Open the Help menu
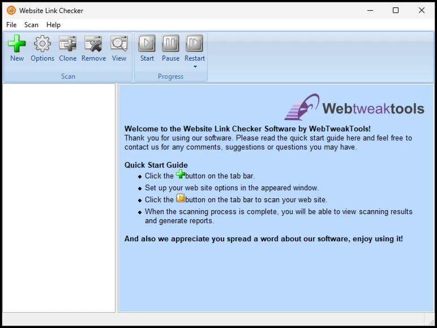The height and width of the screenshot is (328, 437). coord(53,25)
